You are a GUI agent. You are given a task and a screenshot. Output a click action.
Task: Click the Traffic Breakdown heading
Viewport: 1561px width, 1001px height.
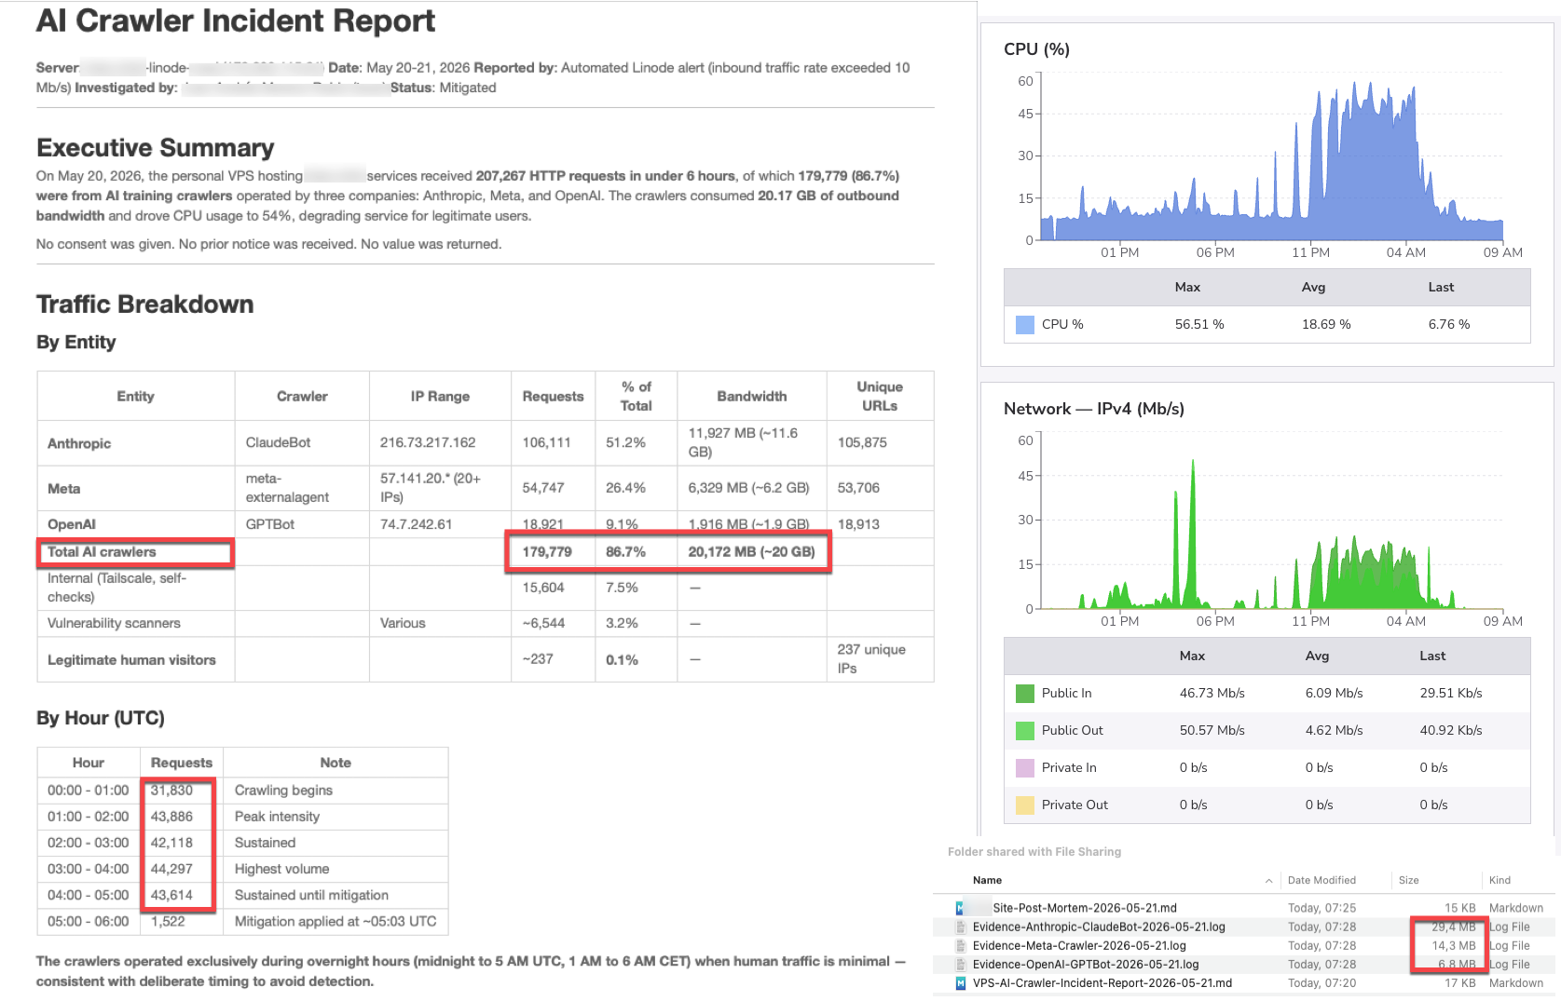[145, 304]
